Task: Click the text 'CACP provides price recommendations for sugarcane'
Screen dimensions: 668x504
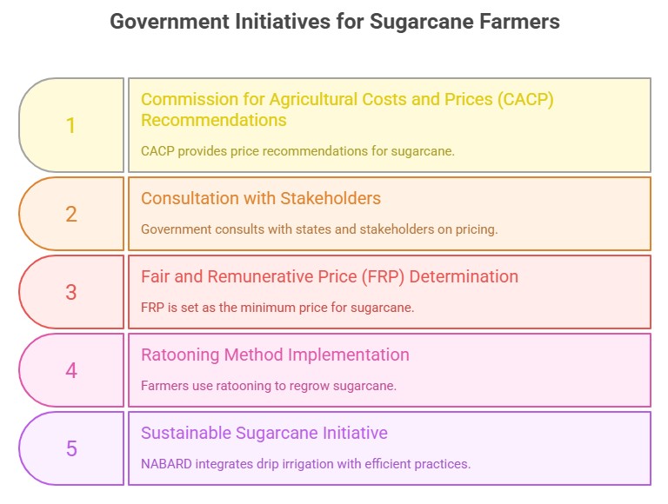Action: 297,151
